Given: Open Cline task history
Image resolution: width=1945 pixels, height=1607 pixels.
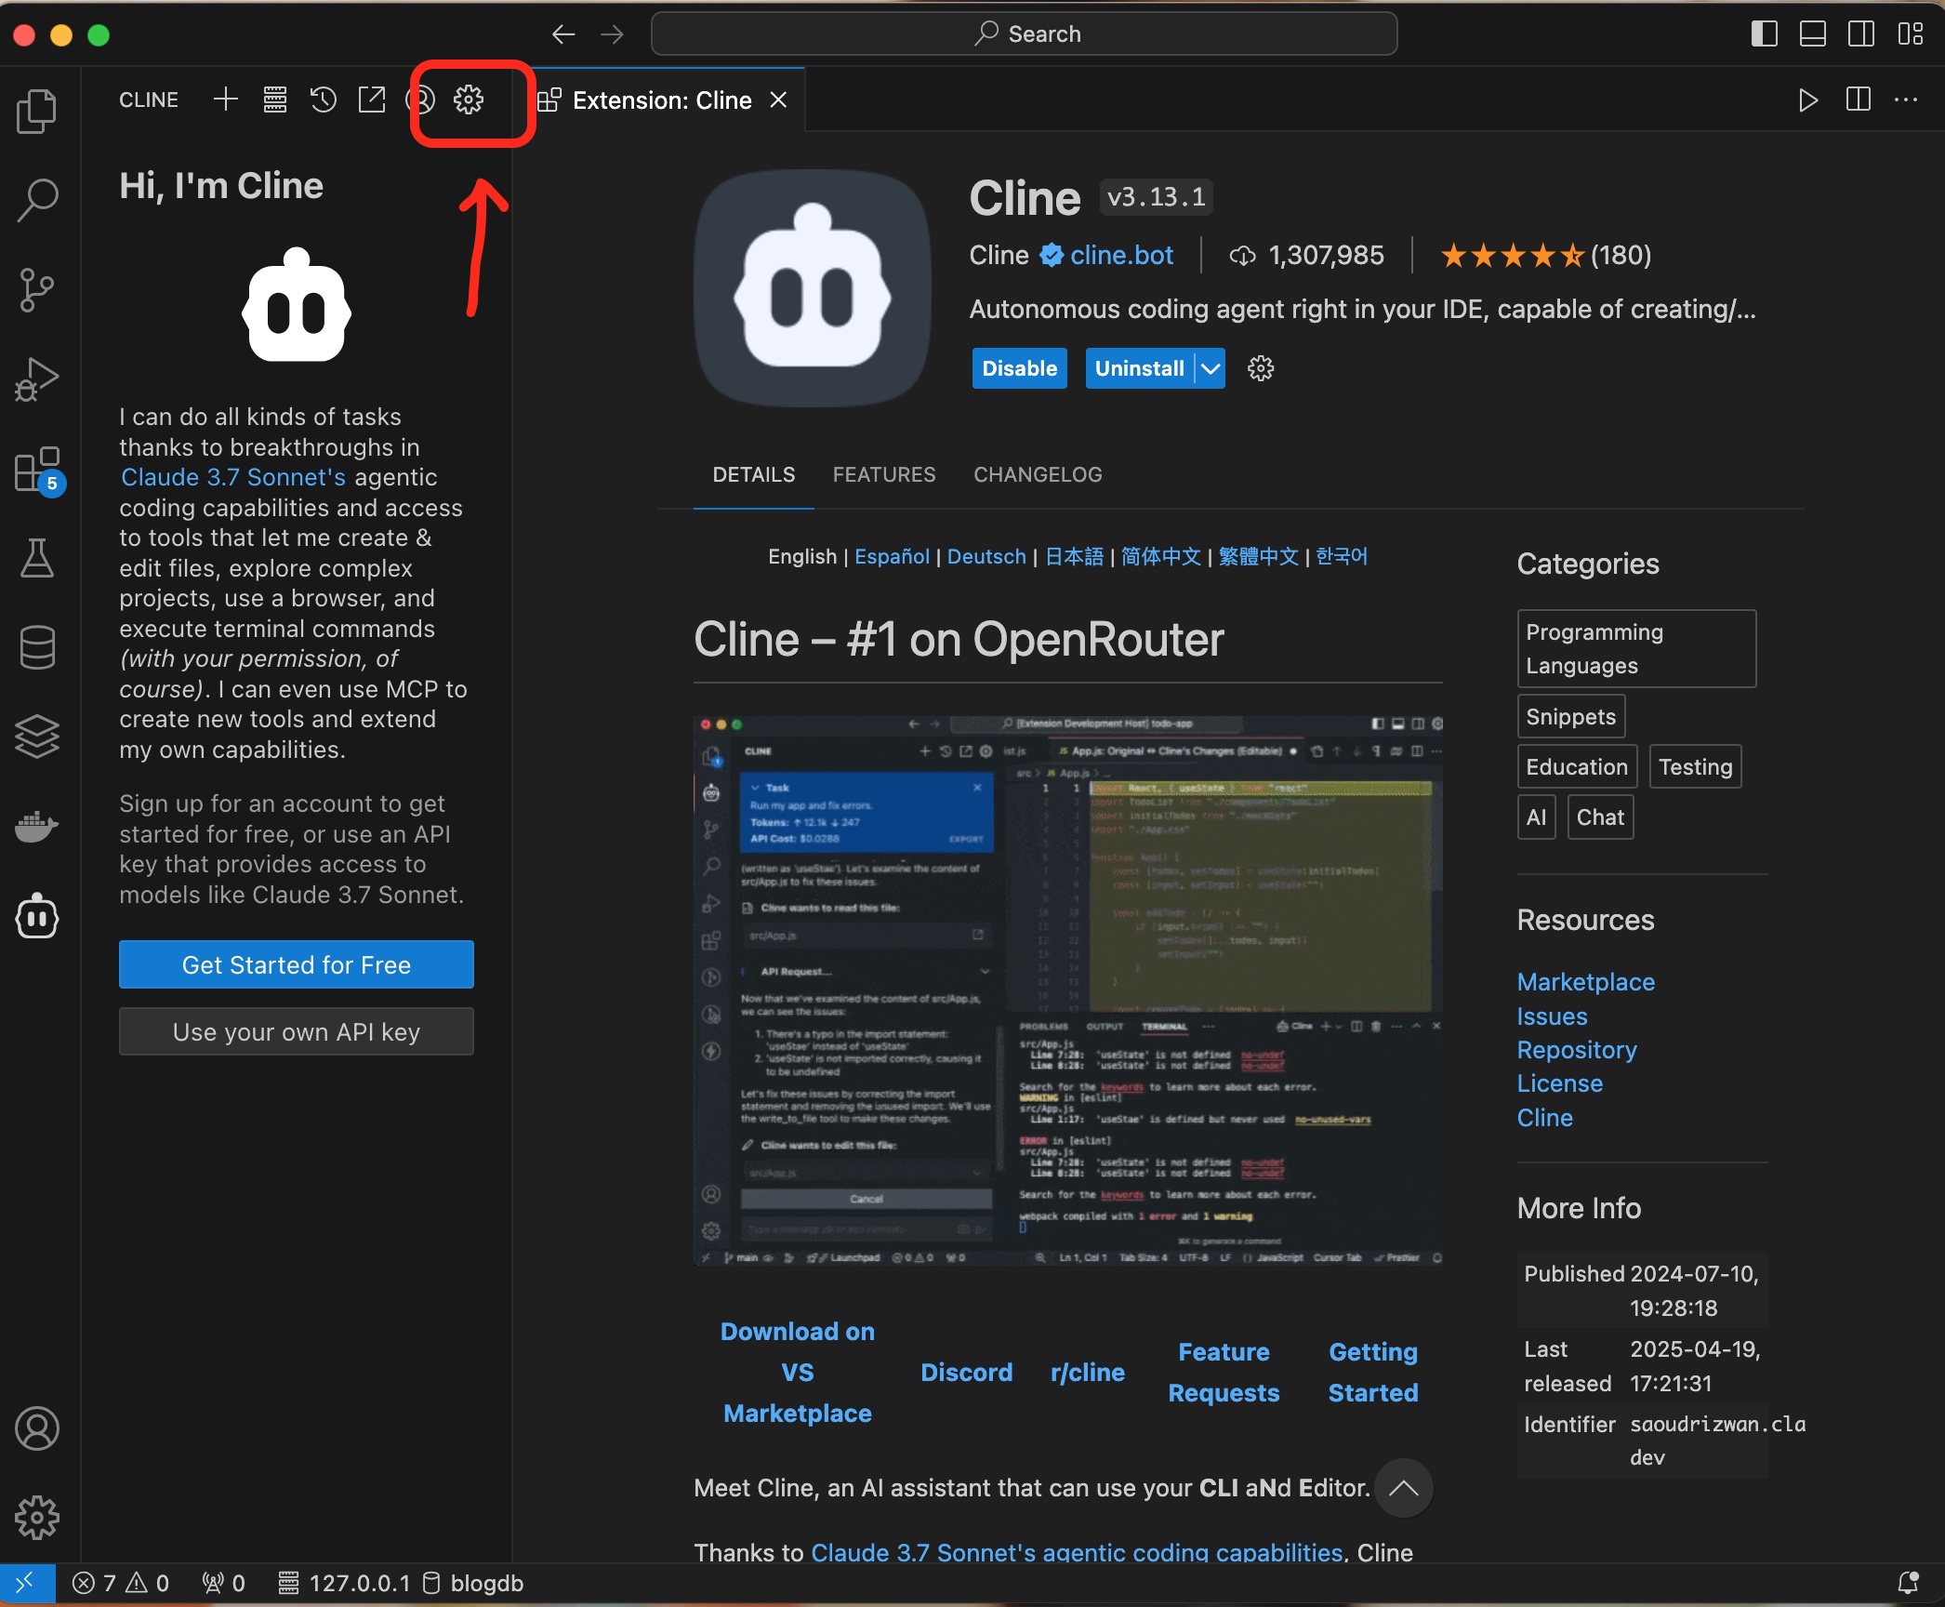Looking at the screenshot, I should 323,100.
